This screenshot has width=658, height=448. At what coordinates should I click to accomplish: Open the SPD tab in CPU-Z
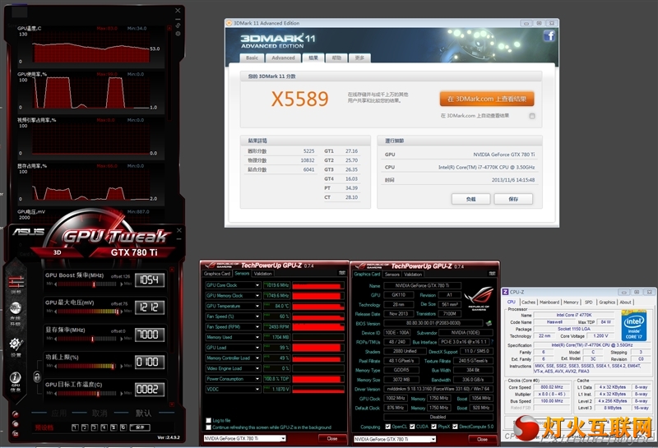[x=588, y=302]
